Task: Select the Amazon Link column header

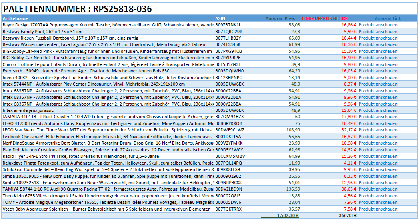Action: (x=388, y=18)
